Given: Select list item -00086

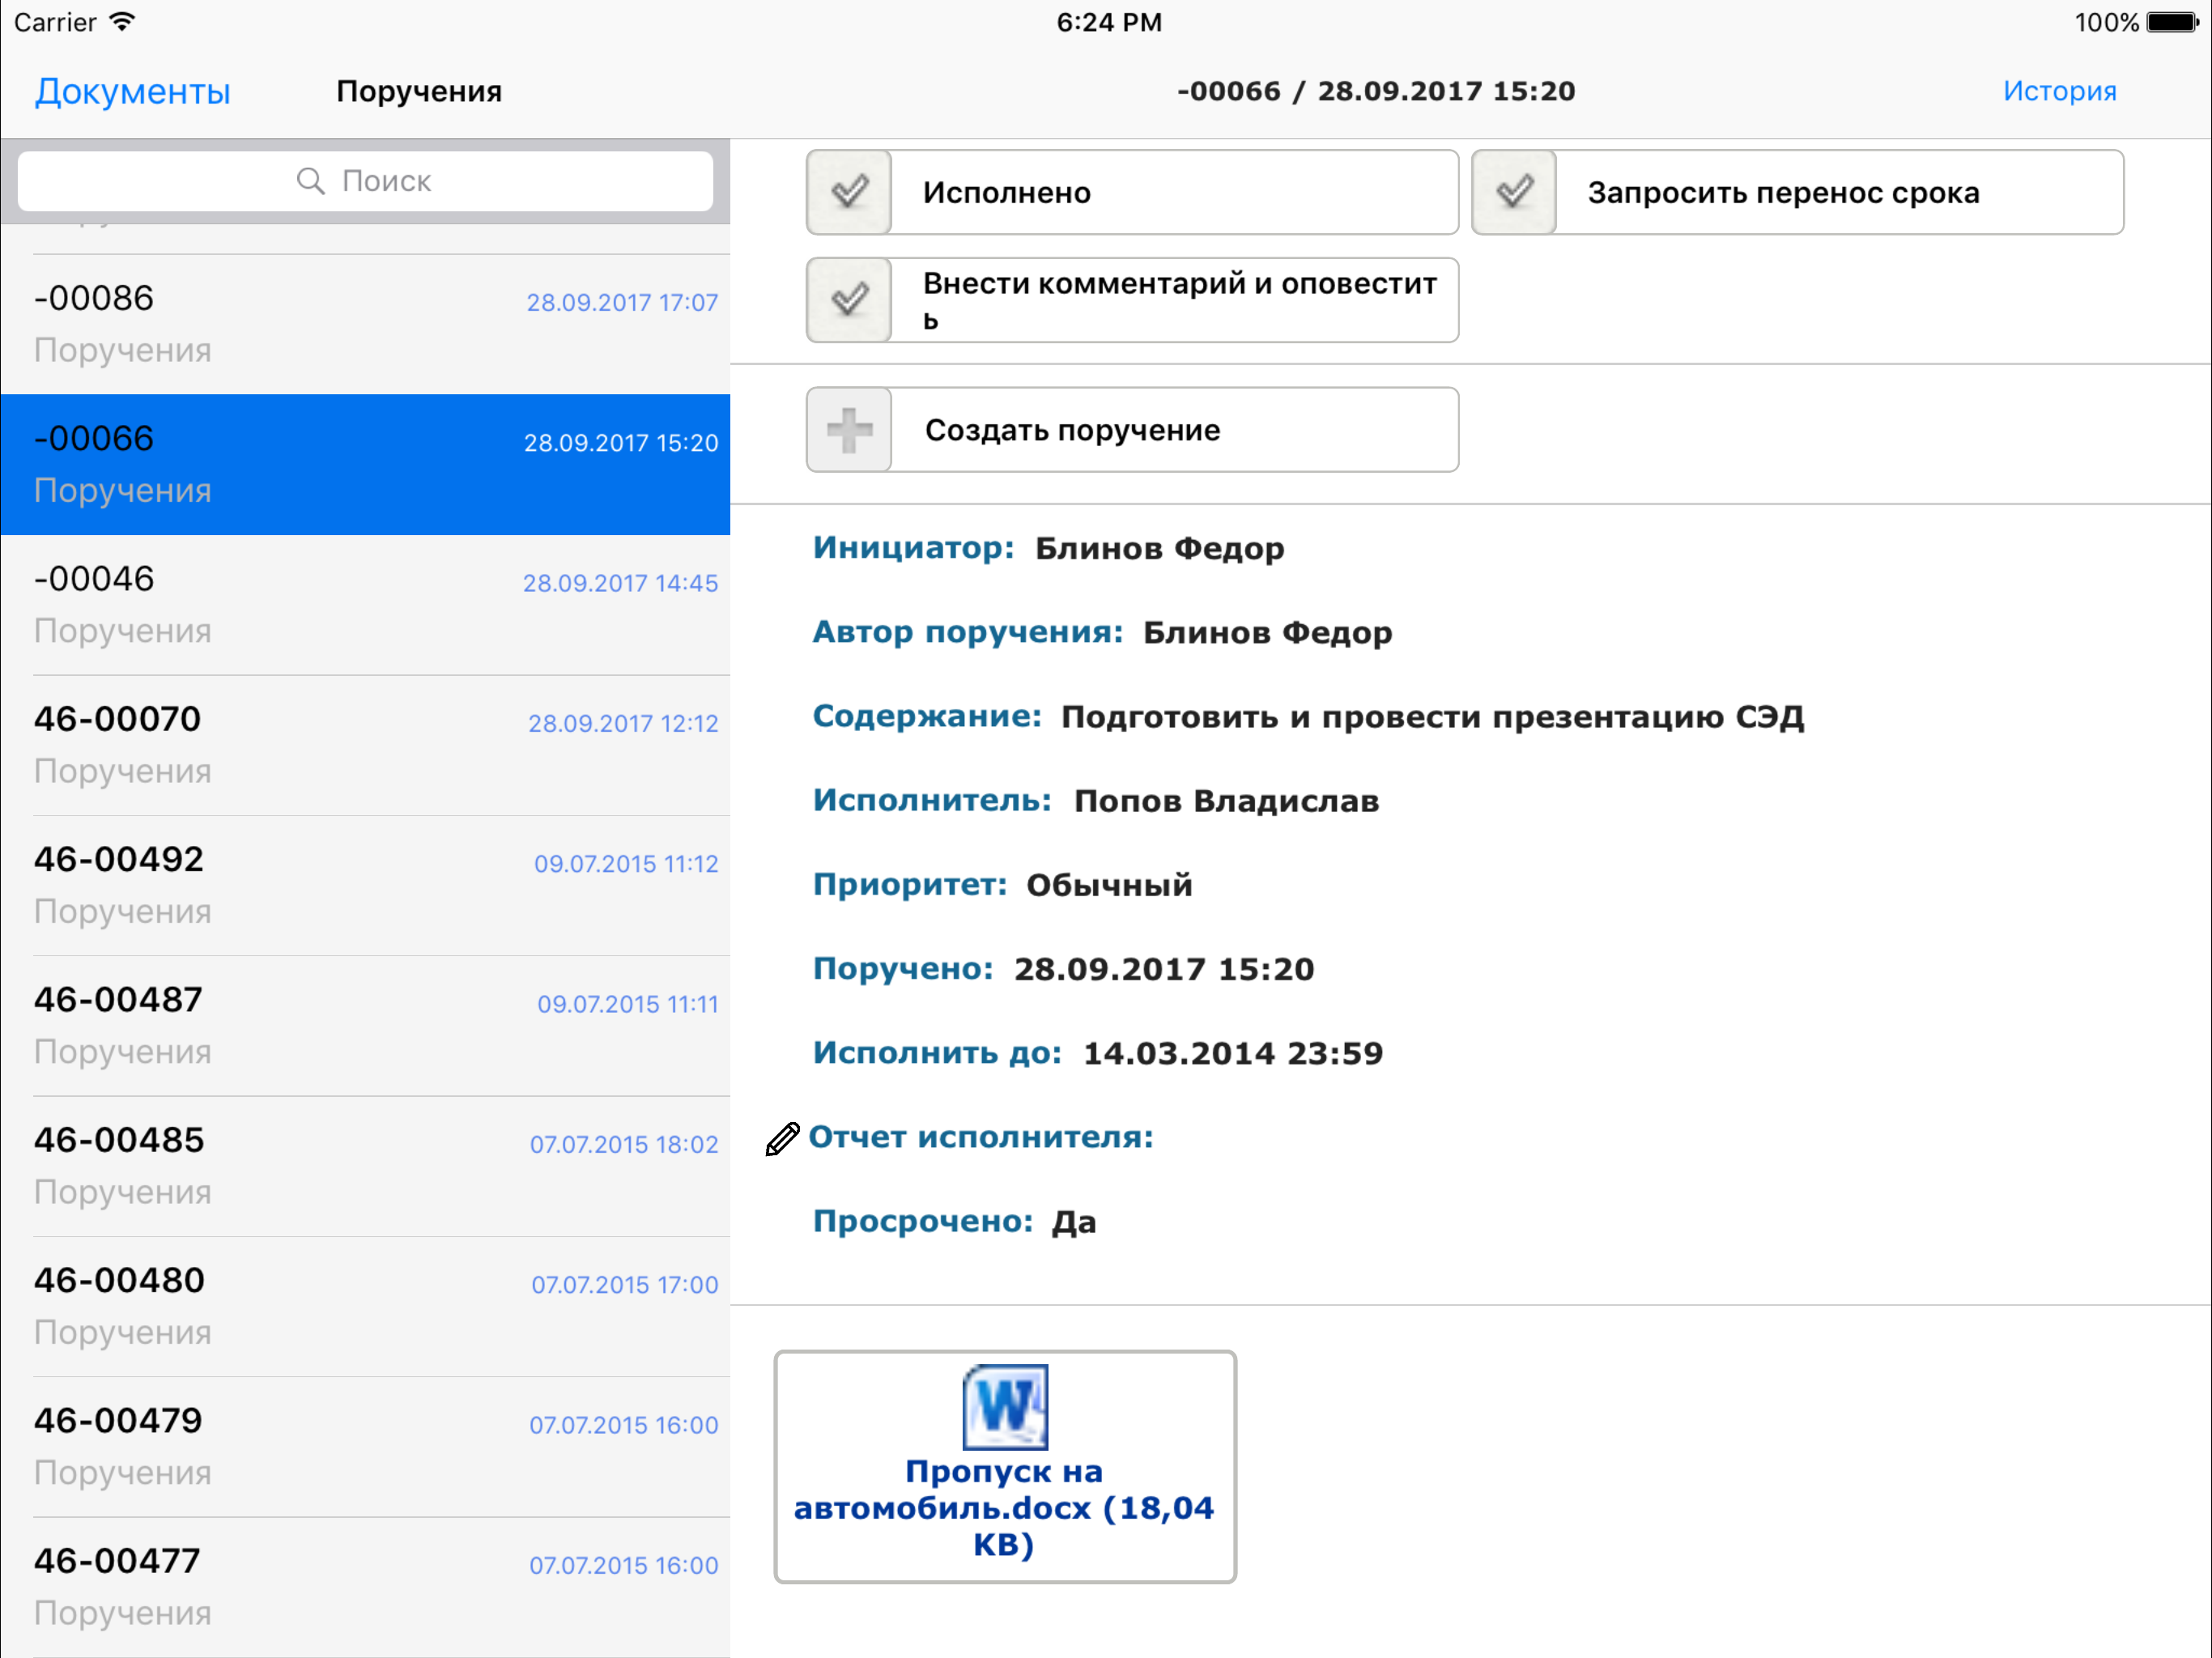Looking at the screenshot, I should point(365,324).
